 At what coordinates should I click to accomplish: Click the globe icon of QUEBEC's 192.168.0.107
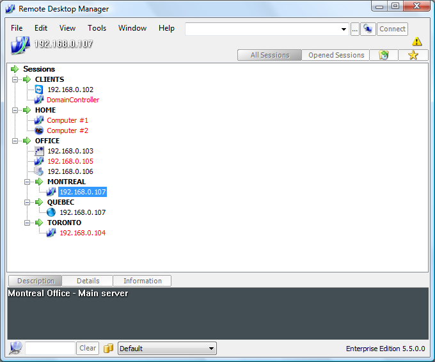(x=51, y=212)
